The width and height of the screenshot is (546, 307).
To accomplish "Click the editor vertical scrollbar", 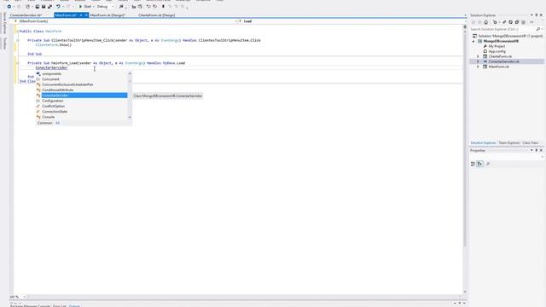I will pyautogui.click(x=465, y=160).
